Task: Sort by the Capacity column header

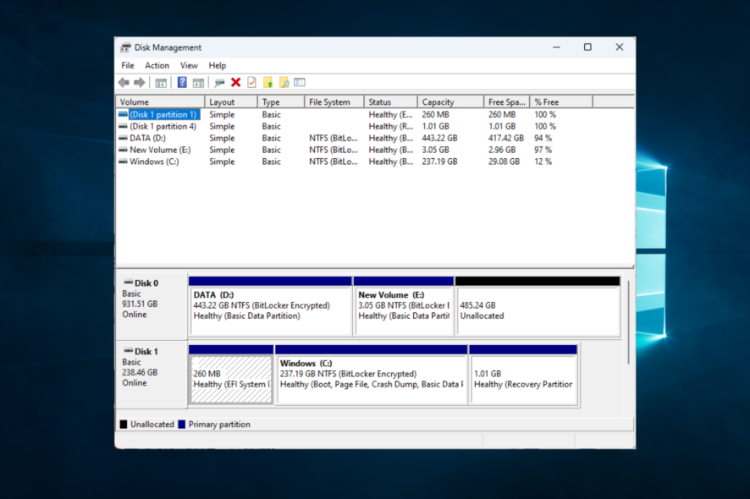Action: (x=450, y=101)
